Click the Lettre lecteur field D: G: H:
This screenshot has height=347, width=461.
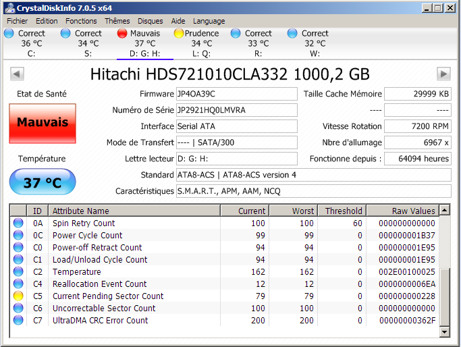(237, 159)
